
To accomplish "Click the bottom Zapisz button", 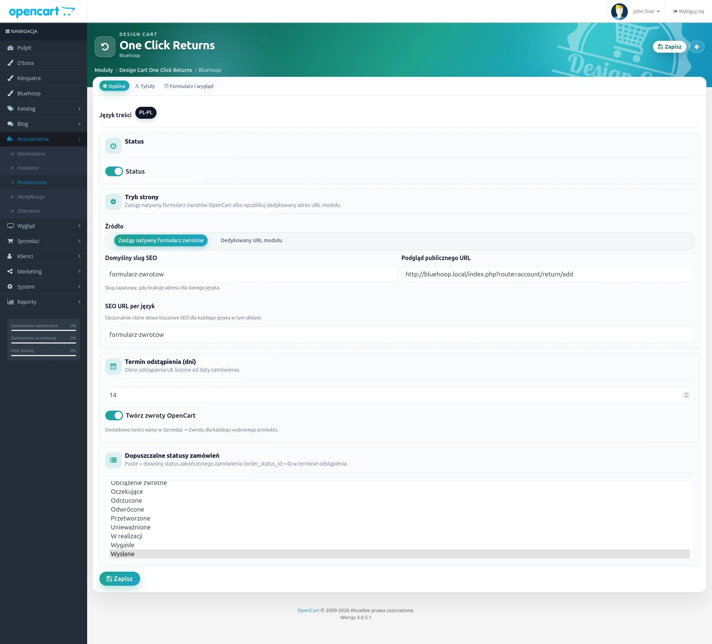I will 120,579.
